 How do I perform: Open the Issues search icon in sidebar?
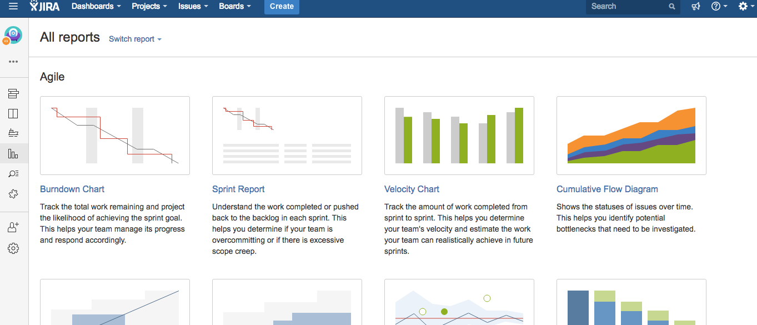13,174
